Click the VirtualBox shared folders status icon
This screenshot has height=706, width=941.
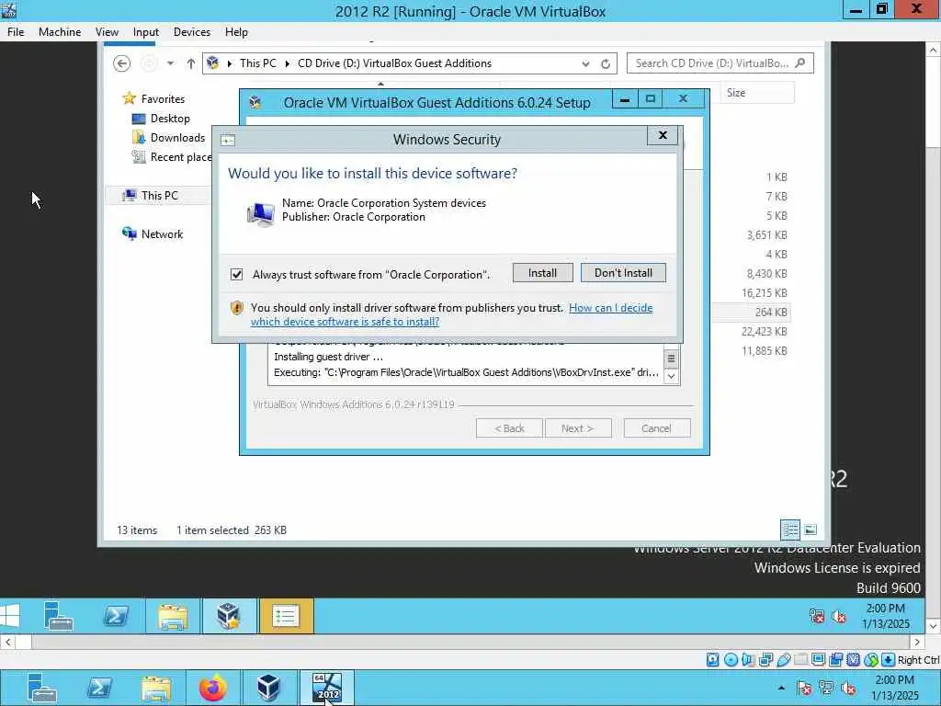[801, 660]
